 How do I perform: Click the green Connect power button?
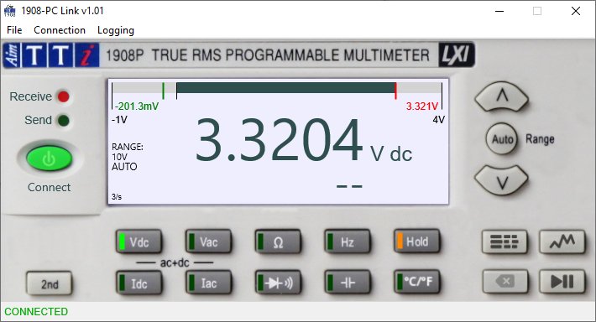coord(49,158)
